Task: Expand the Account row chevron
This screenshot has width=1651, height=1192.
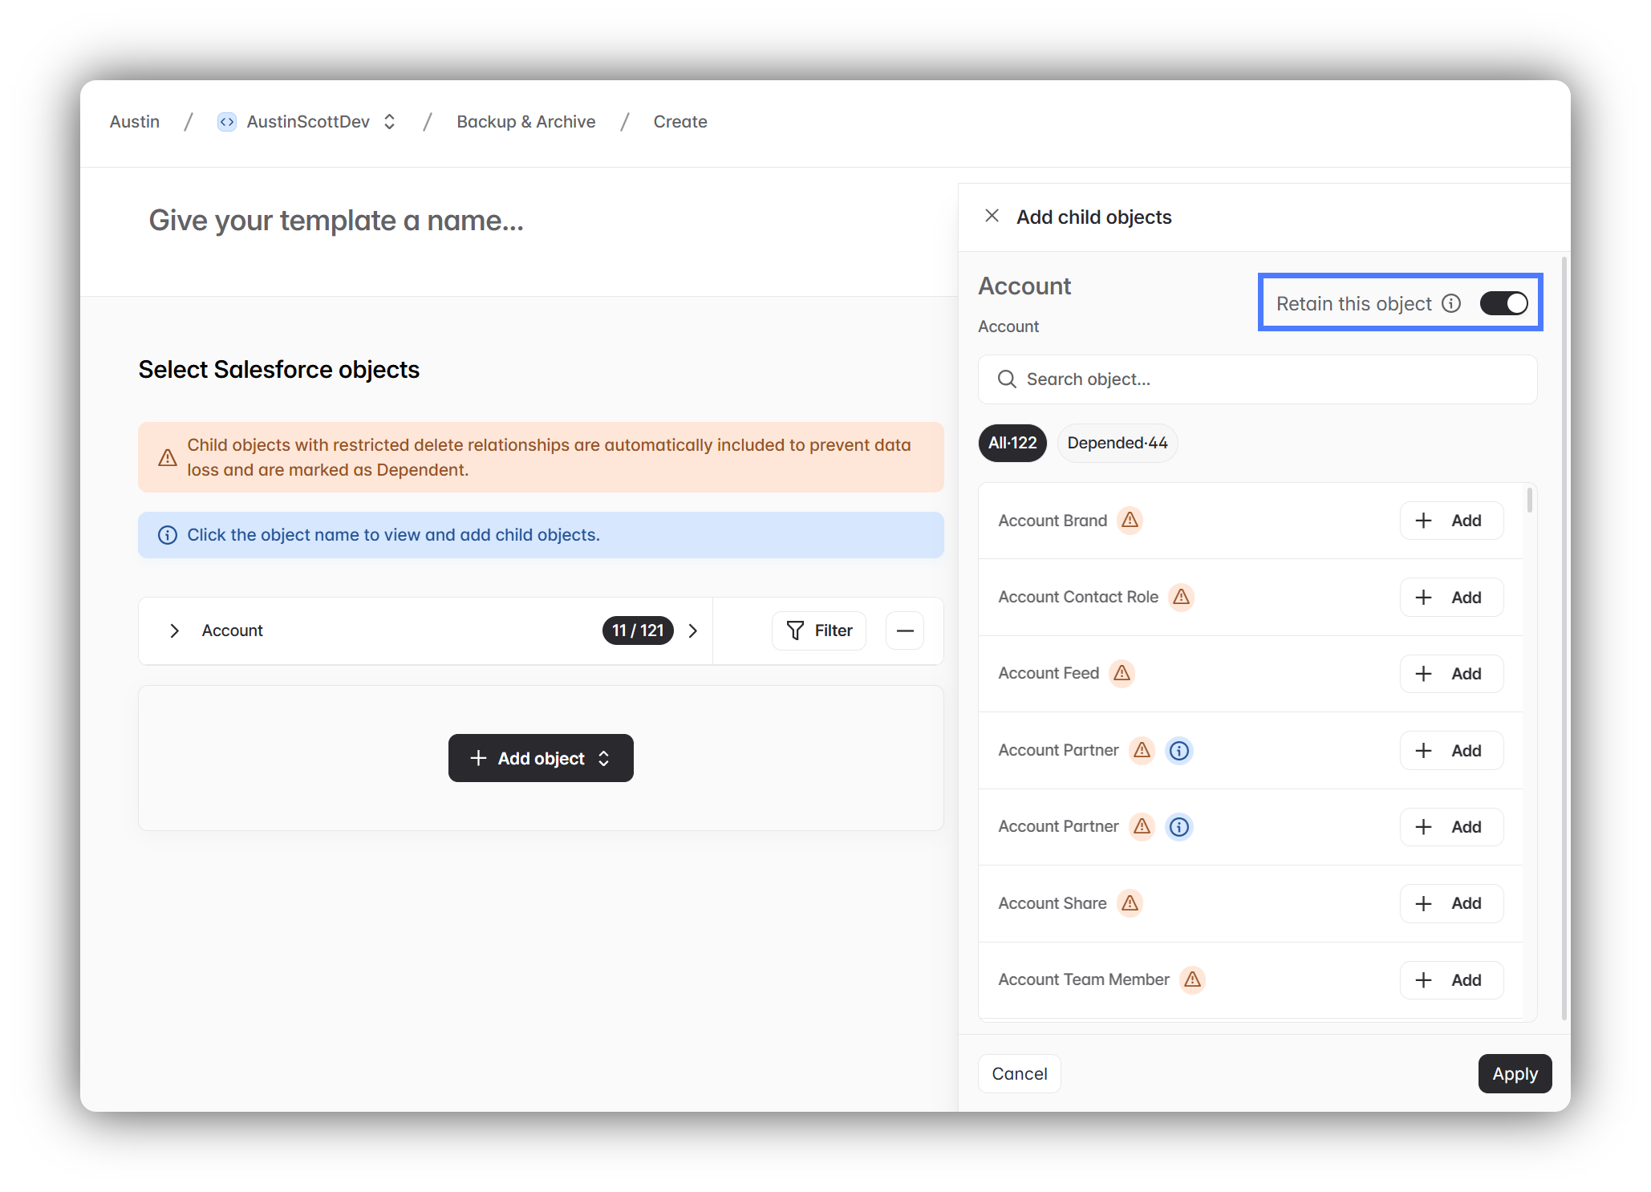Action: 174,630
